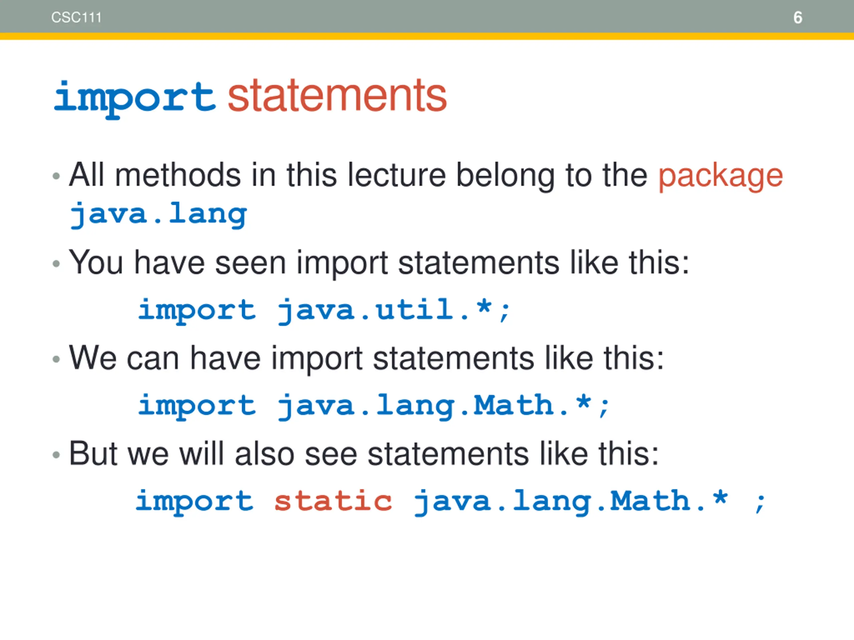Screen dimensions: 854x640
Task: Click the red 'static' keyword
Action: 333,501
